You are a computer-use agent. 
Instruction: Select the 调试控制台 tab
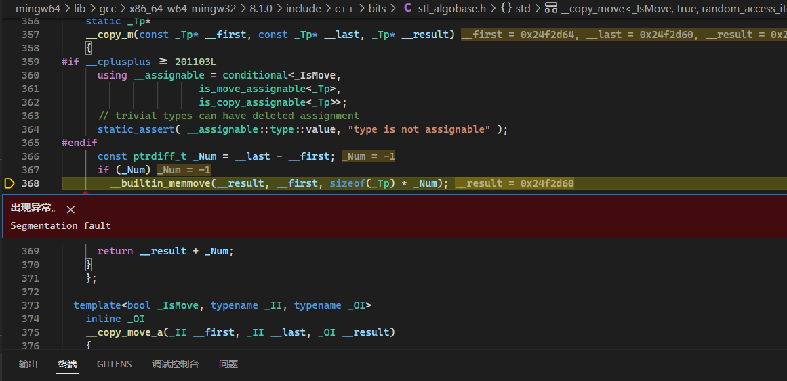[x=175, y=365]
